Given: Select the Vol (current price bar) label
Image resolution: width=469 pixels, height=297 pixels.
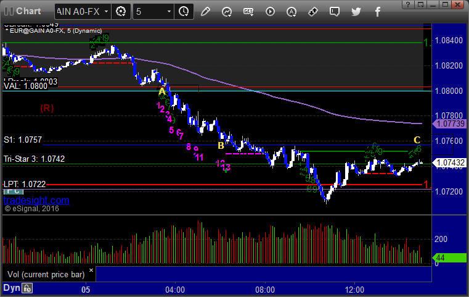Looking at the screenshot, I should tap(46, 275).
